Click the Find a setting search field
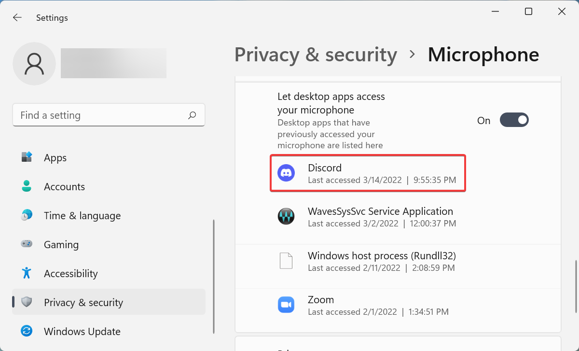The image size is (579, 351). coord(96,115)
